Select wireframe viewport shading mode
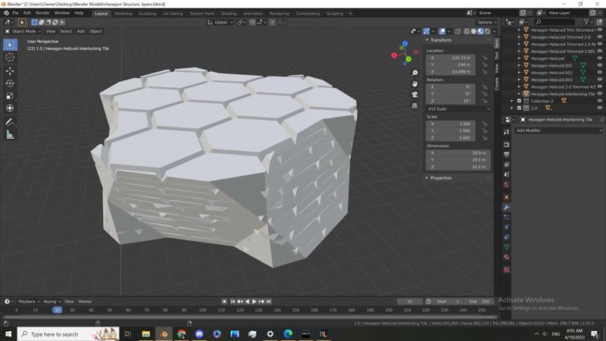 (467, 31)
